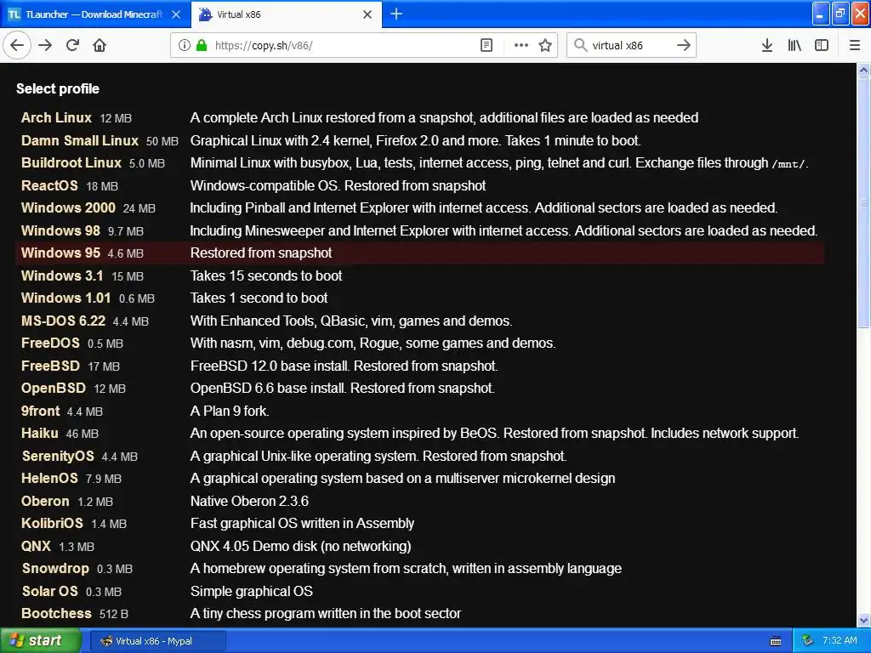This screenshot has height=653, width=871.
Task: Open the Solar OS profile
Action: [x=49, y=592]
